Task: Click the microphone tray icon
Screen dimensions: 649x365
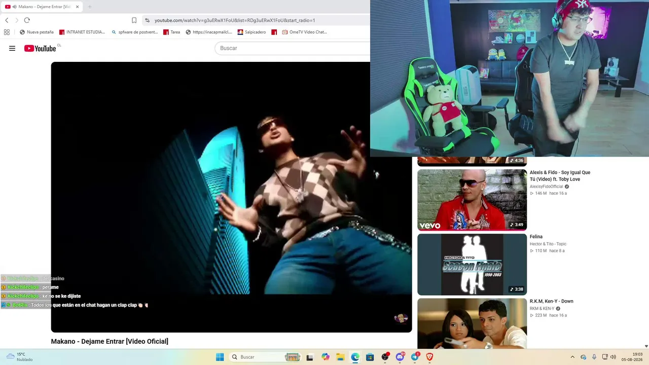Action: click(594, 357)
